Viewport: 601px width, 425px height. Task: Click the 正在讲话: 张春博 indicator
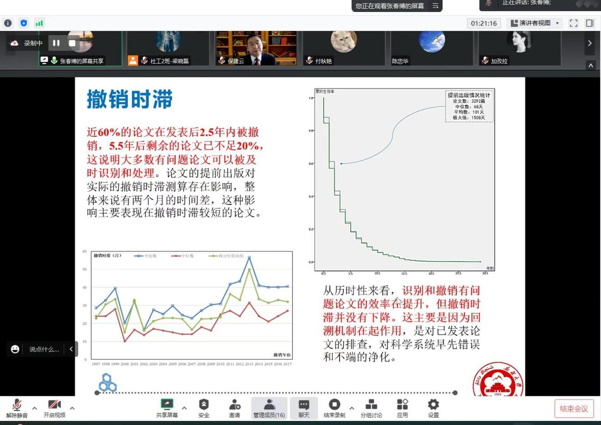tap(527, 3)
